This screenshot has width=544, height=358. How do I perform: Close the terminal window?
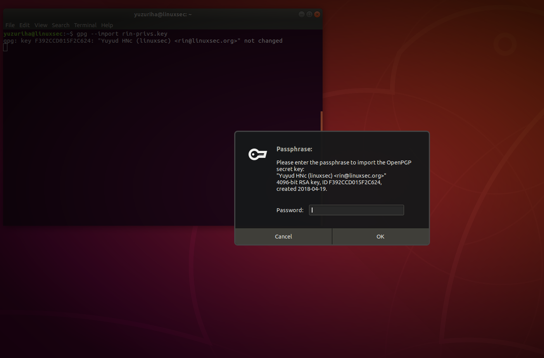click(x=317, y=14)
